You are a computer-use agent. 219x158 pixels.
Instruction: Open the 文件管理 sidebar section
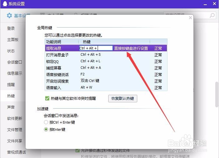click(x=15, y=130)
